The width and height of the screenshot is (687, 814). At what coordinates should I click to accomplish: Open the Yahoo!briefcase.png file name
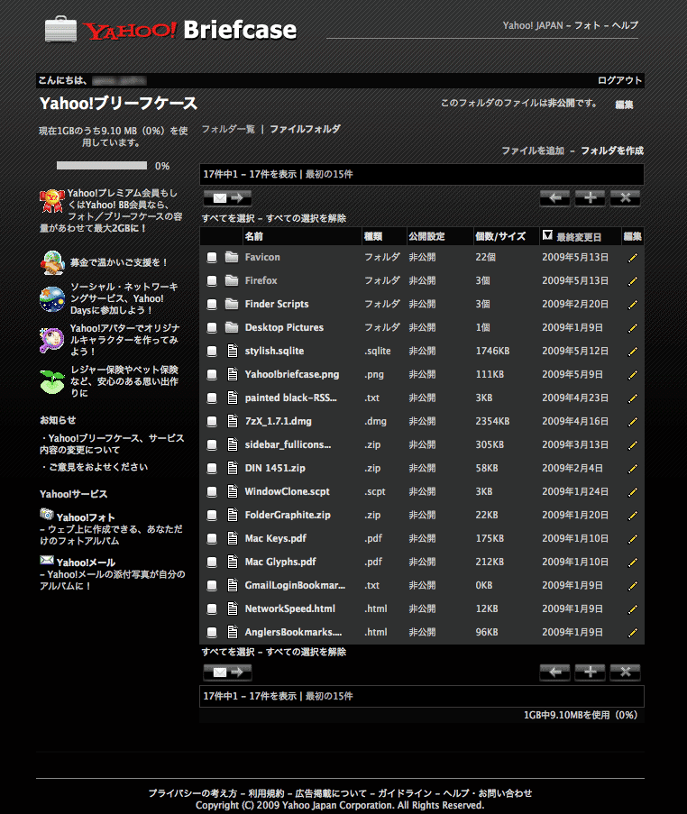(292, 374)
